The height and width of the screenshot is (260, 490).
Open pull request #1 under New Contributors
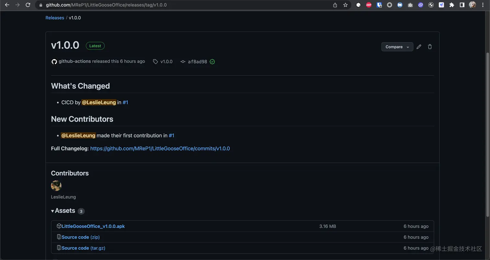tap(172, 135)
